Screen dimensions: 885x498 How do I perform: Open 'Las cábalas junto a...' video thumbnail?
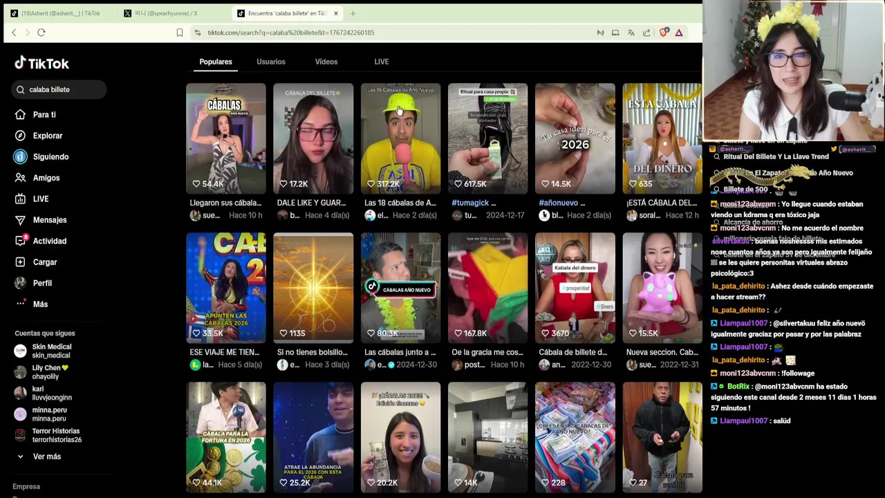point(400,288)
